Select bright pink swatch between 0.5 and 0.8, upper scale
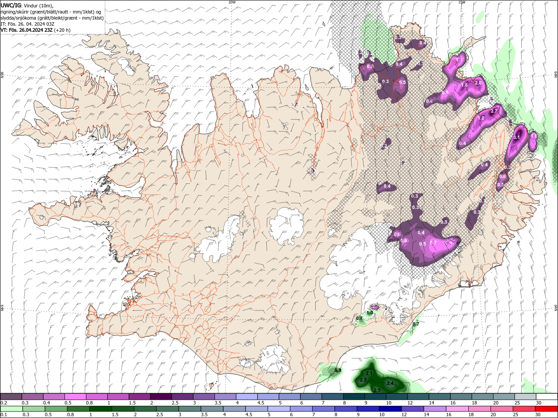558x418 pixels. [75, 397]
